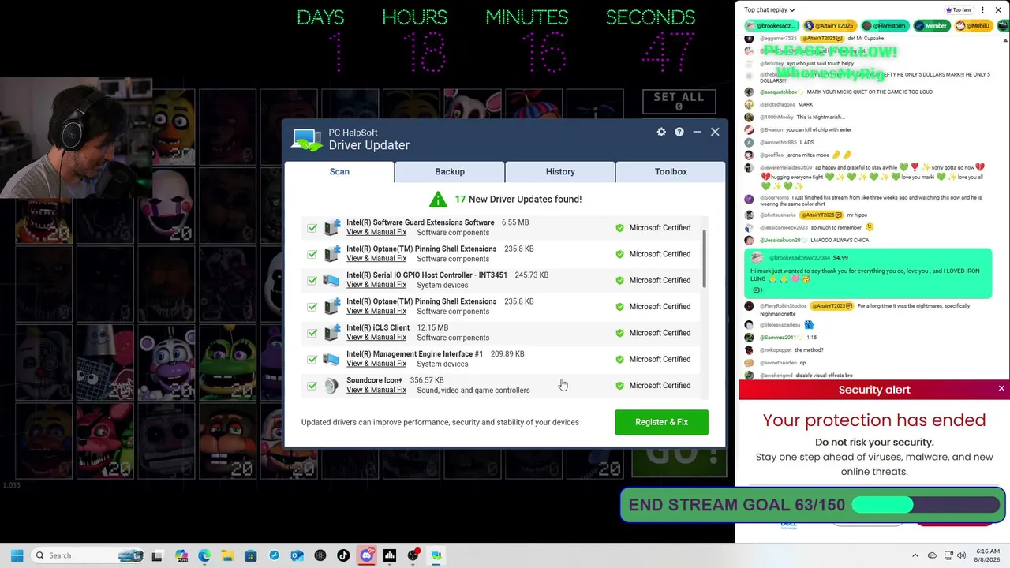Click the $4.99 Super Chat message
The width and height of the screenshot is (1010, 568).
[x=868, y=274]
